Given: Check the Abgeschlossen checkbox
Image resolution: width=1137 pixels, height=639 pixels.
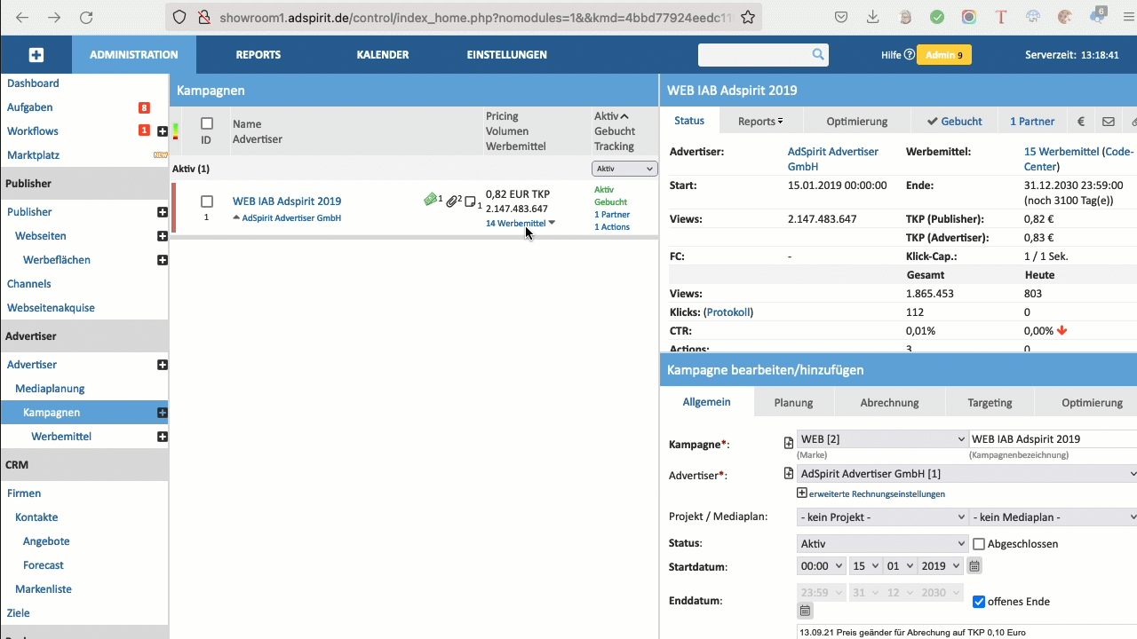Looking at the screenshot, I should click(x=980, y=544).
